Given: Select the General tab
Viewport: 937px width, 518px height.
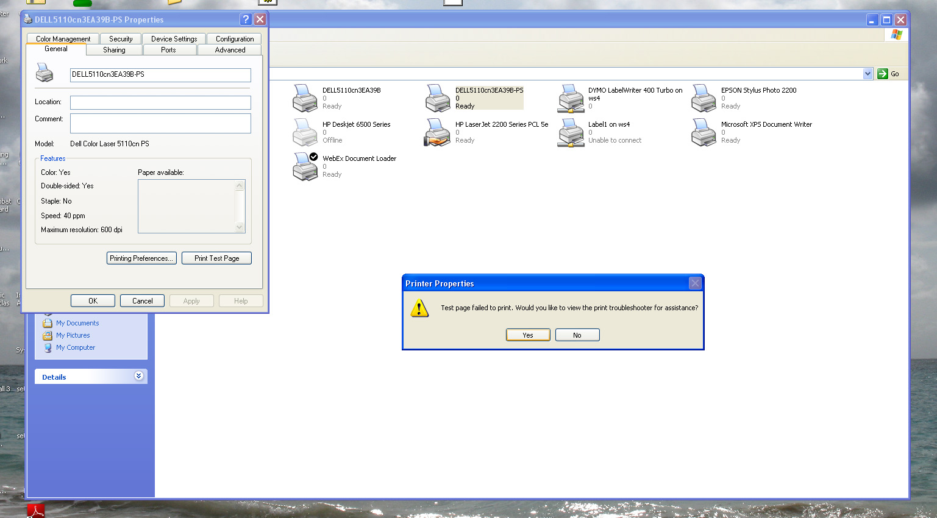Looking at the screenshot, I should pos(56,49).
